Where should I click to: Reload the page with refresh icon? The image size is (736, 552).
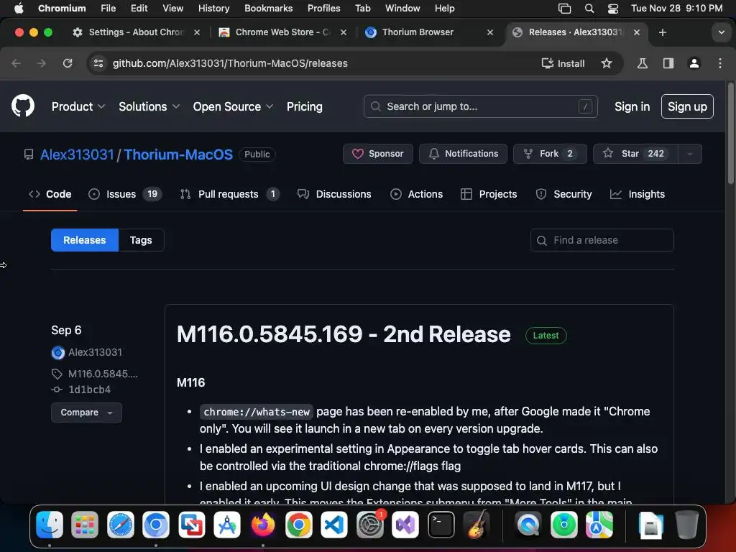[x=68, y=63]
